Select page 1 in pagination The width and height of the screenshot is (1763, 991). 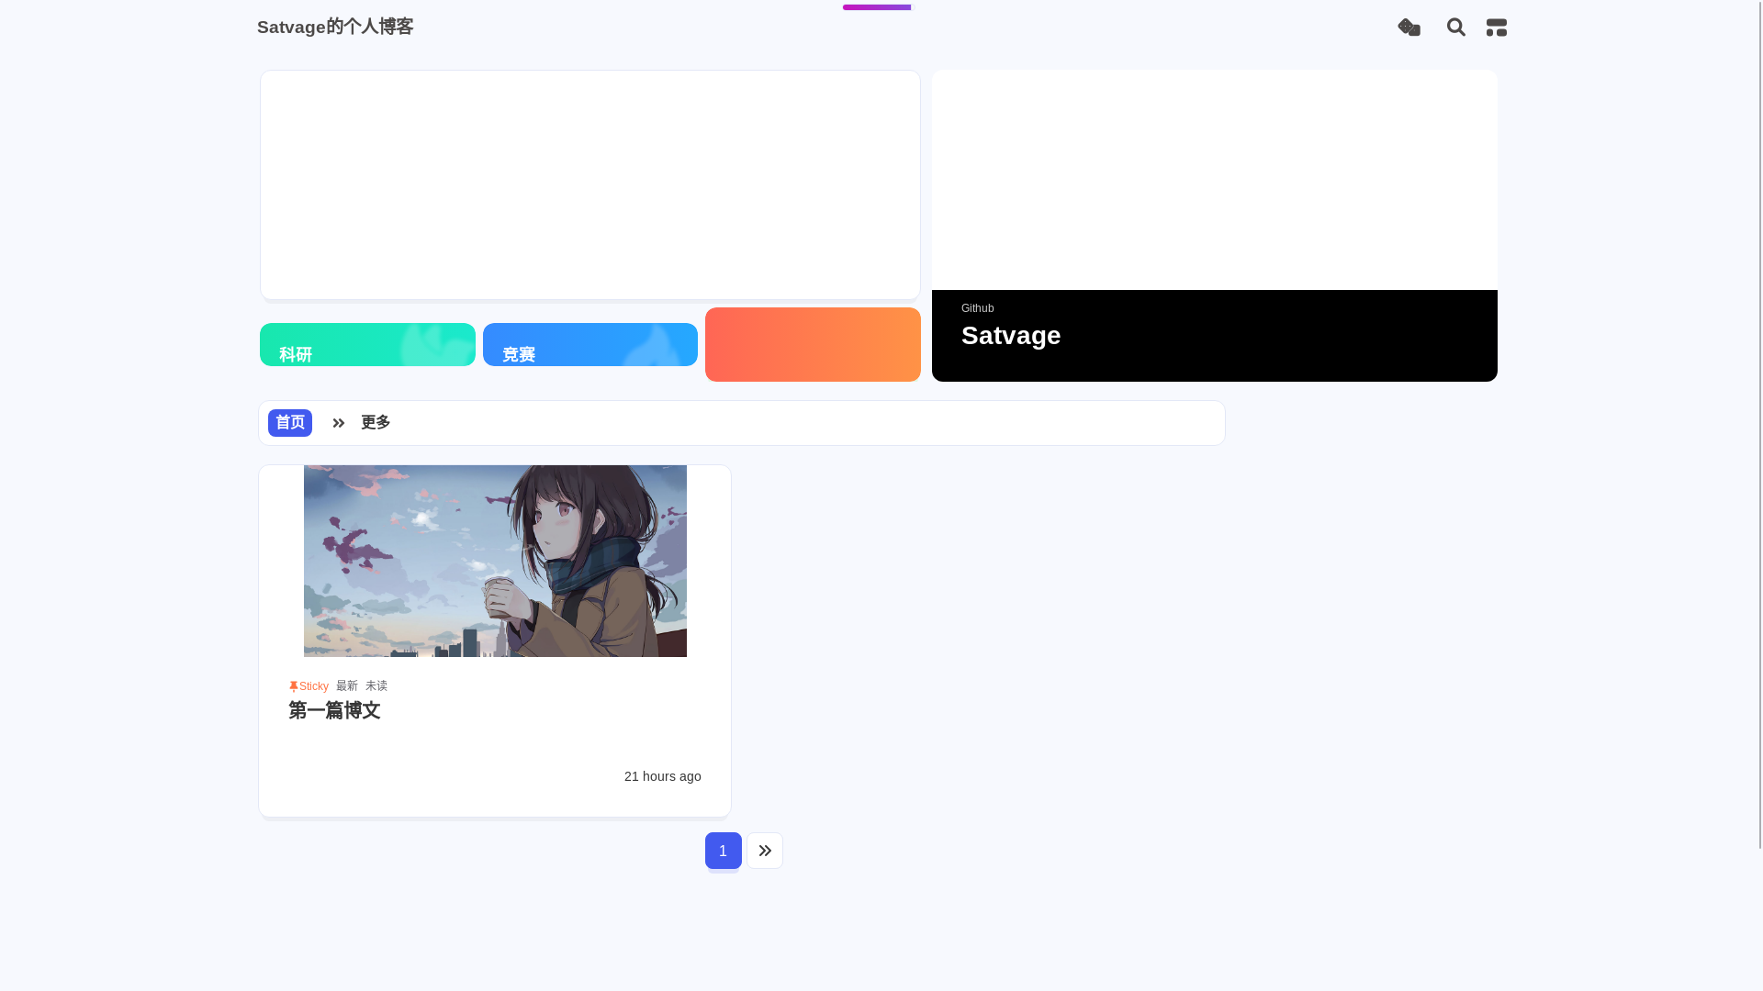pyautogui.click(x=724, y=851)
